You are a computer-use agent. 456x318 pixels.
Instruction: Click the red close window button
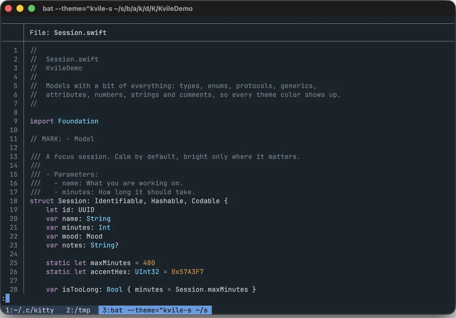8,8
